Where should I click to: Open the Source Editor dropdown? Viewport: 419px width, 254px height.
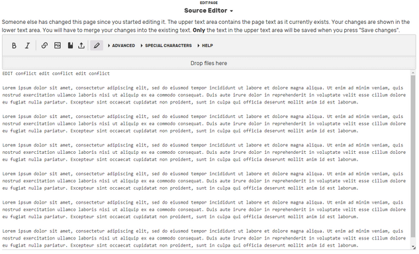(x=209, y=11)
